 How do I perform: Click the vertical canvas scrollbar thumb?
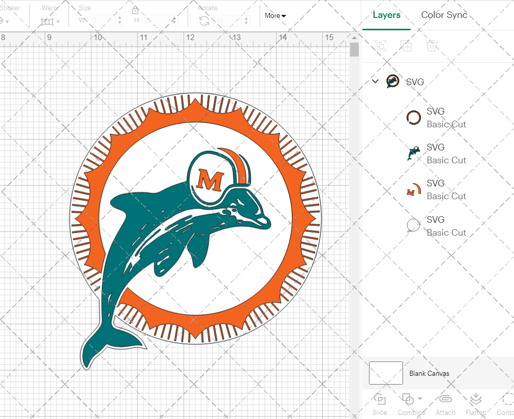tap(354, 50)
